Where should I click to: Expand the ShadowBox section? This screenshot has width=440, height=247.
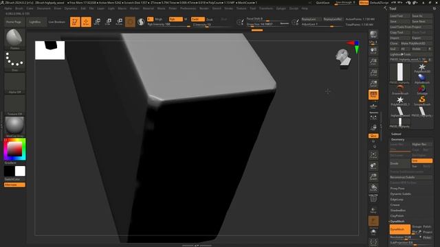[x=398, y=211]
